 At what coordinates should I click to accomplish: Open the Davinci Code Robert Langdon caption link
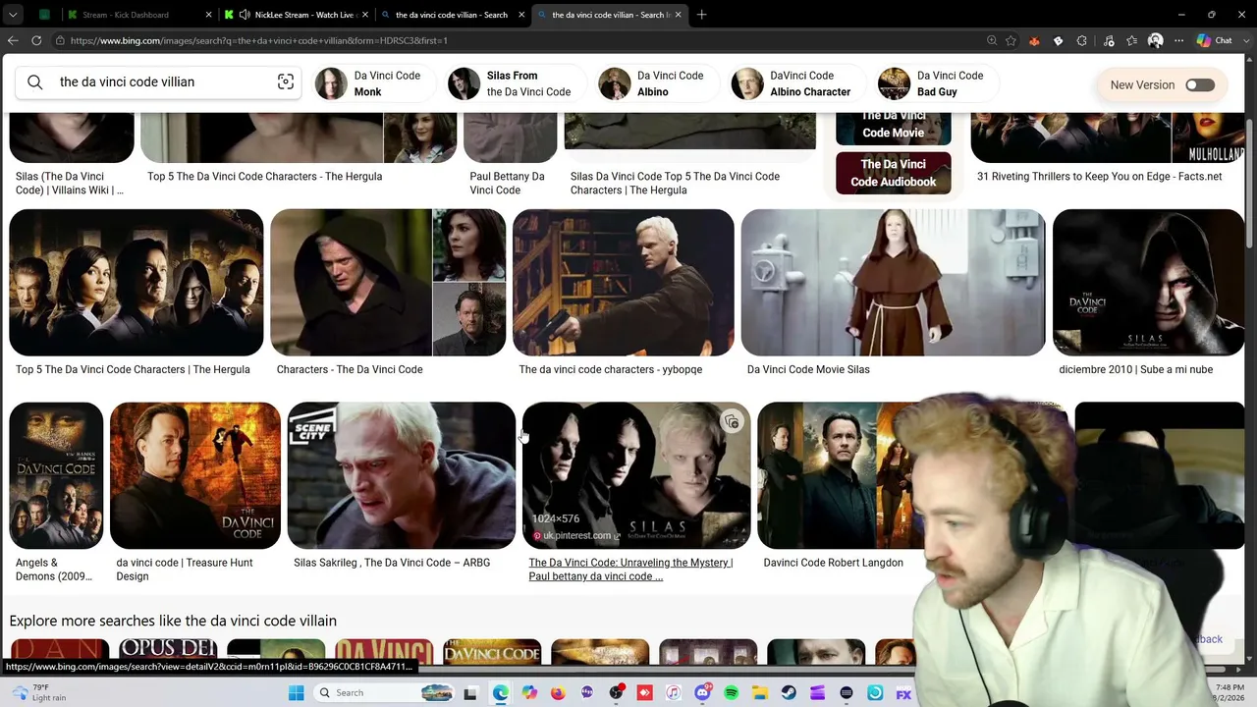[833, 563]
